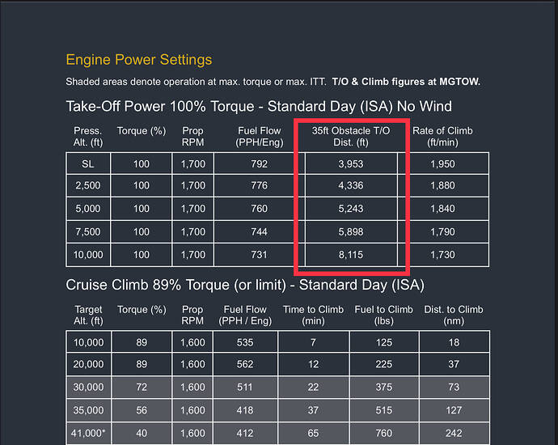Click the 35ft Obstacle T/O Dist. column header
558x445 pixels.
352,137
